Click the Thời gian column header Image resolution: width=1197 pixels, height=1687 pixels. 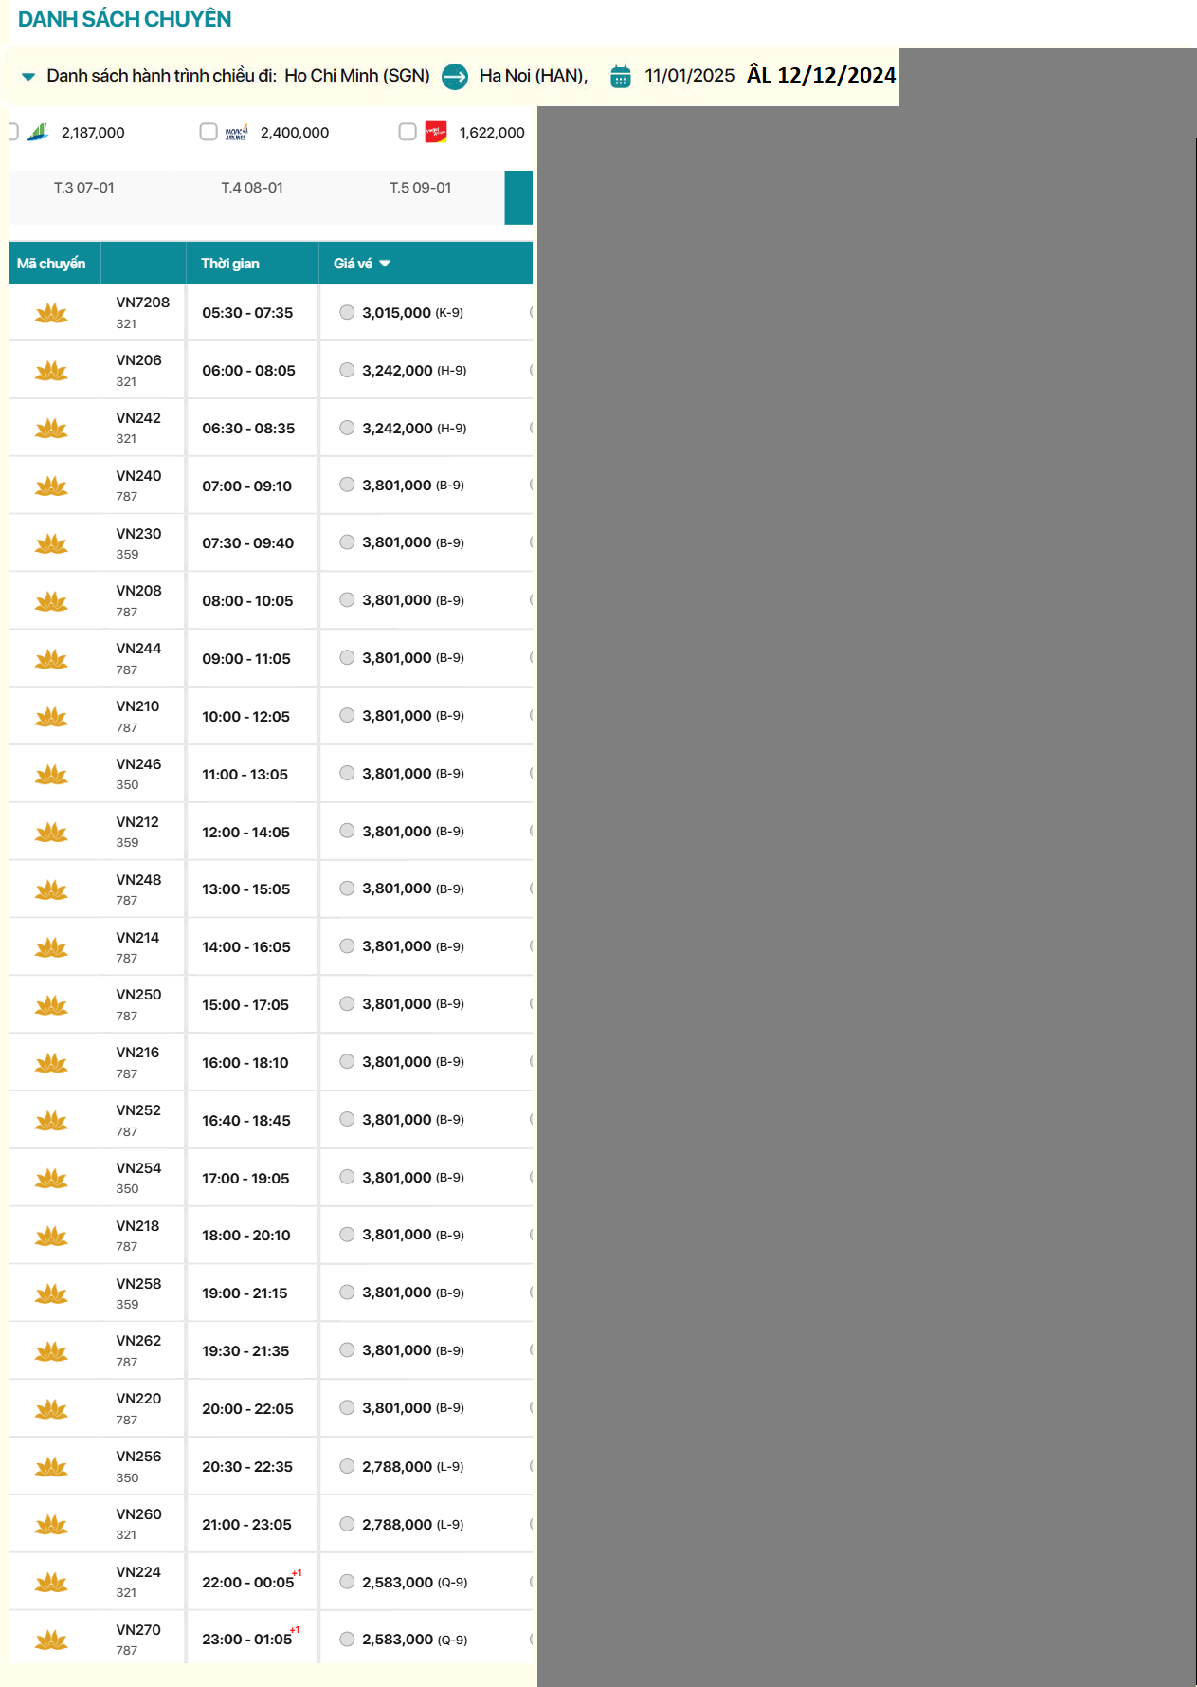(230, 264)
